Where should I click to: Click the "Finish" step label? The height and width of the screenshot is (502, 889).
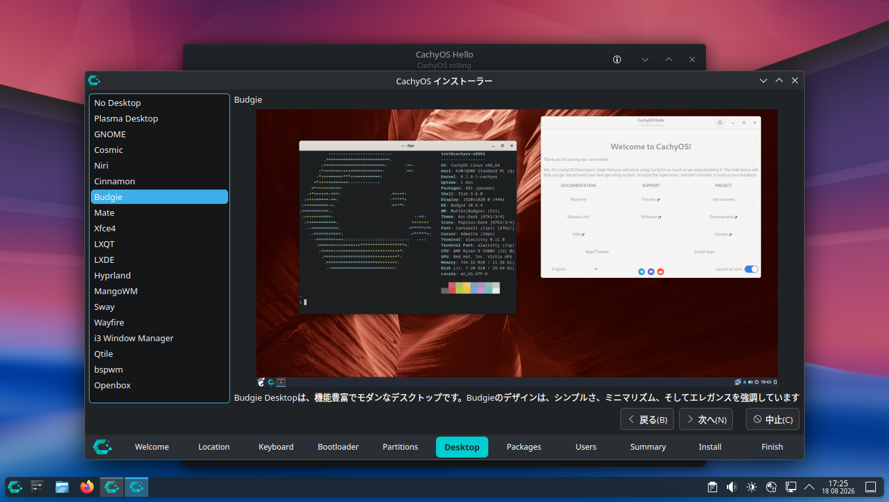772,447
